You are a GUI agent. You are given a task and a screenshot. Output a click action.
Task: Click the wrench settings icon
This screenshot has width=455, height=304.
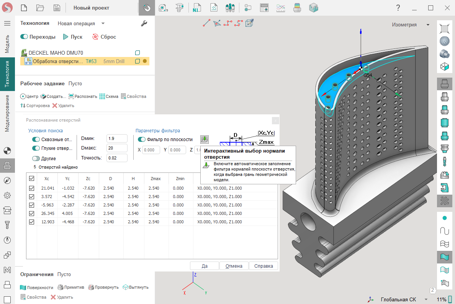coord(144,23)
